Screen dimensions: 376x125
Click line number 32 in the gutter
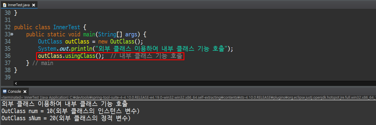[x=8, y=27]
